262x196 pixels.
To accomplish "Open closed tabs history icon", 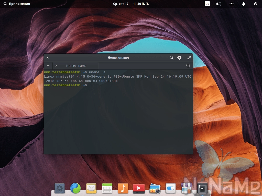I will tap(188, 66).
